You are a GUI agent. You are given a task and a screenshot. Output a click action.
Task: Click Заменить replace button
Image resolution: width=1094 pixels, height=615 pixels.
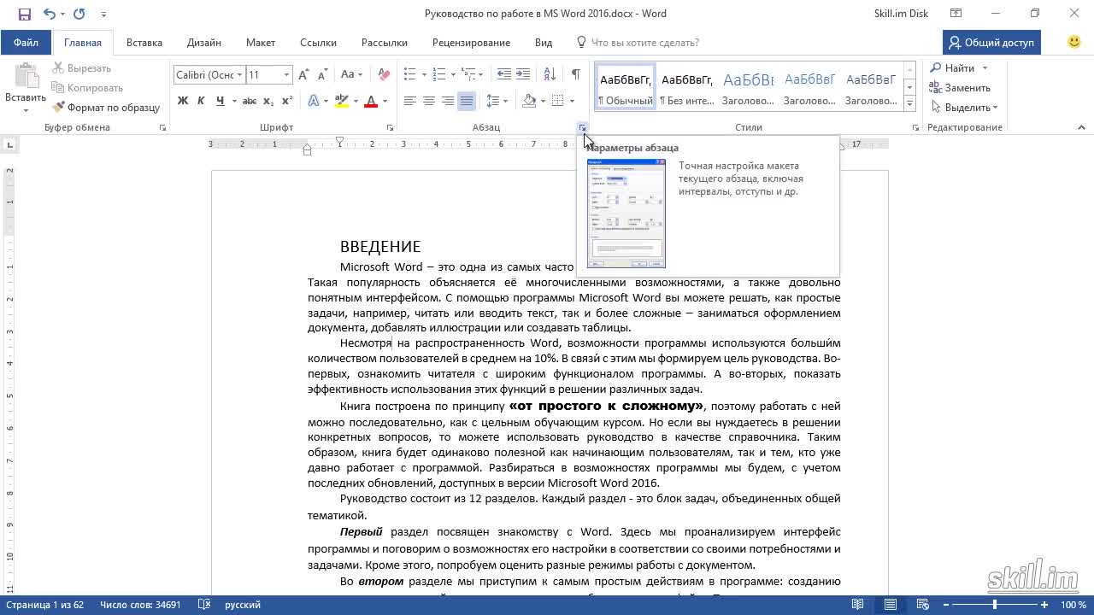pyautogui.click(x=960, y=88)
